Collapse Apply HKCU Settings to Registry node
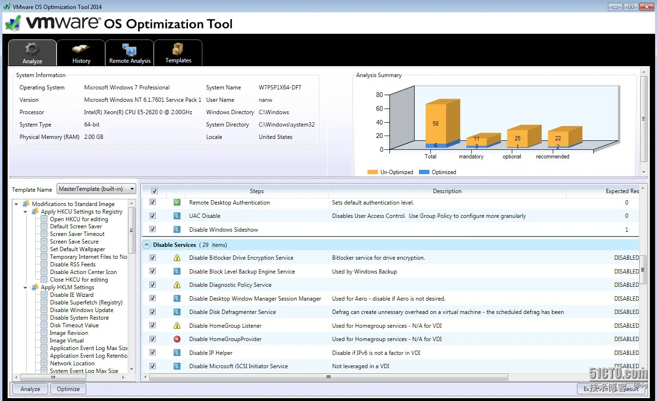The height and width of the screenshot is (401, 657). [x=25, y=212]
